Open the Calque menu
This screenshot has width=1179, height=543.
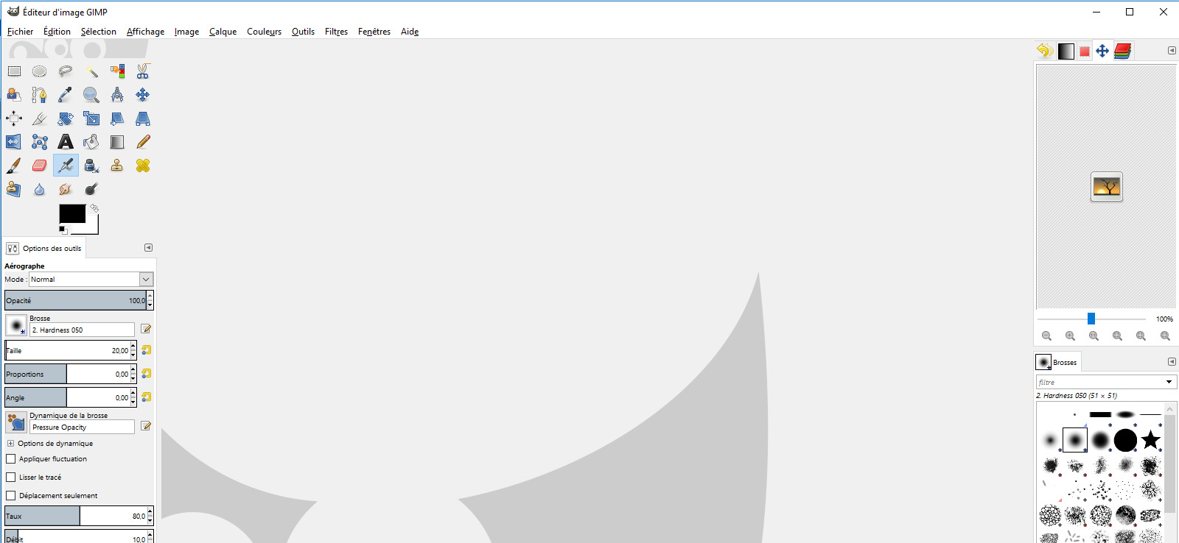[223, 32]
